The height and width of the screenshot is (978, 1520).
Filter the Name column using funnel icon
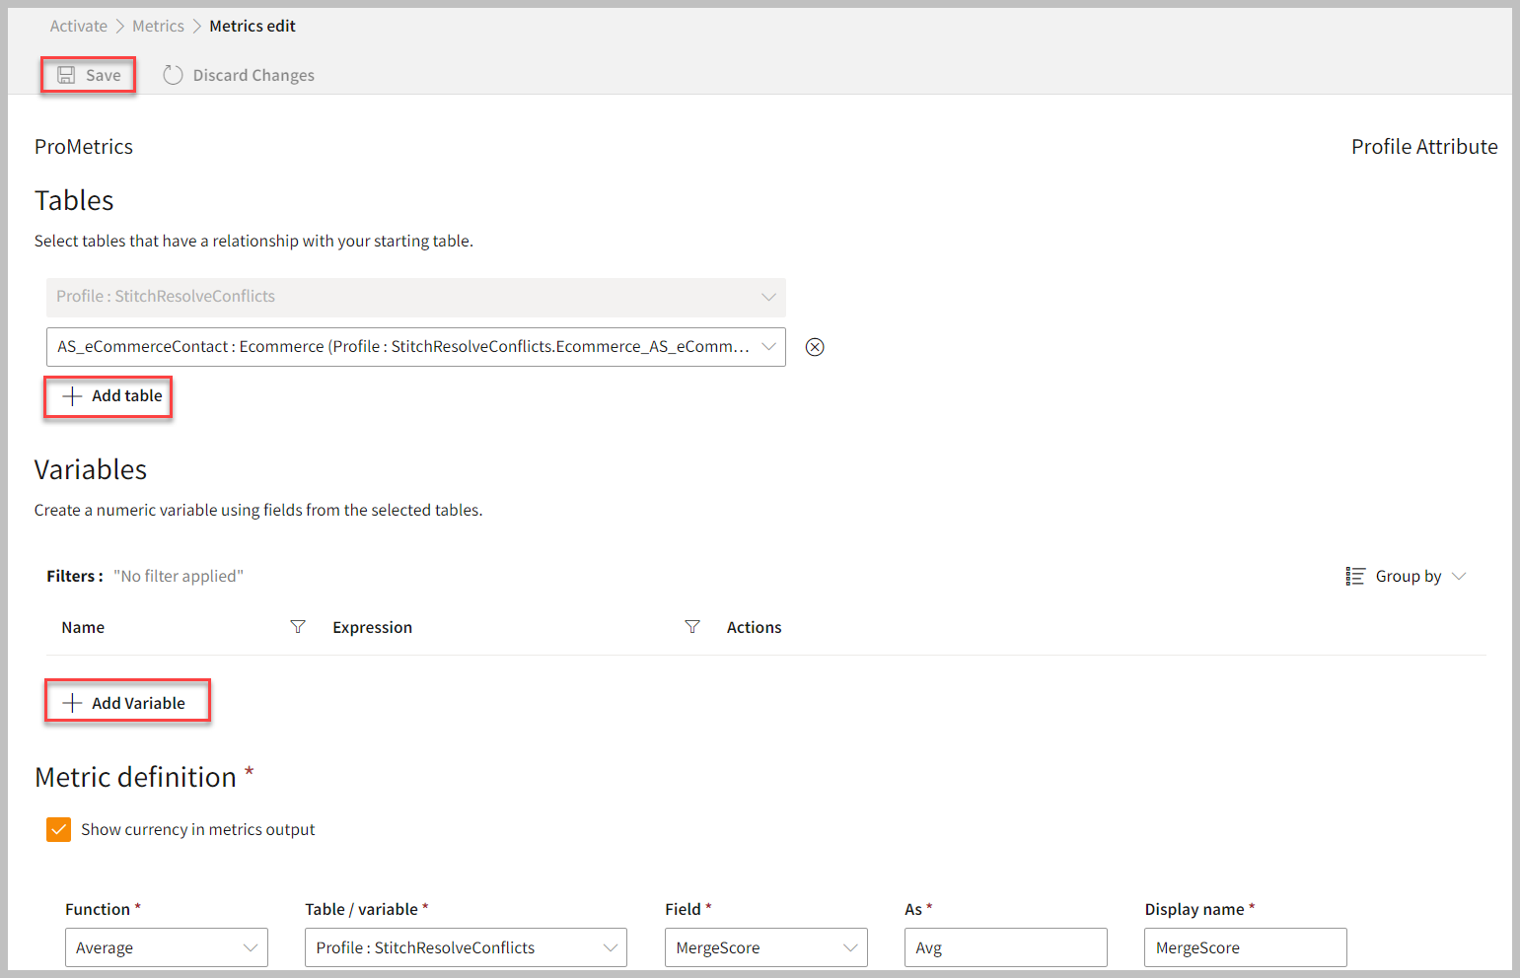click(298, 627)
